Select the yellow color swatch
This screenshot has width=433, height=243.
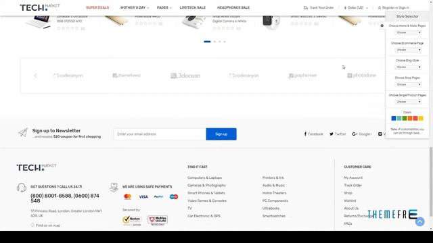click(421, 119)
